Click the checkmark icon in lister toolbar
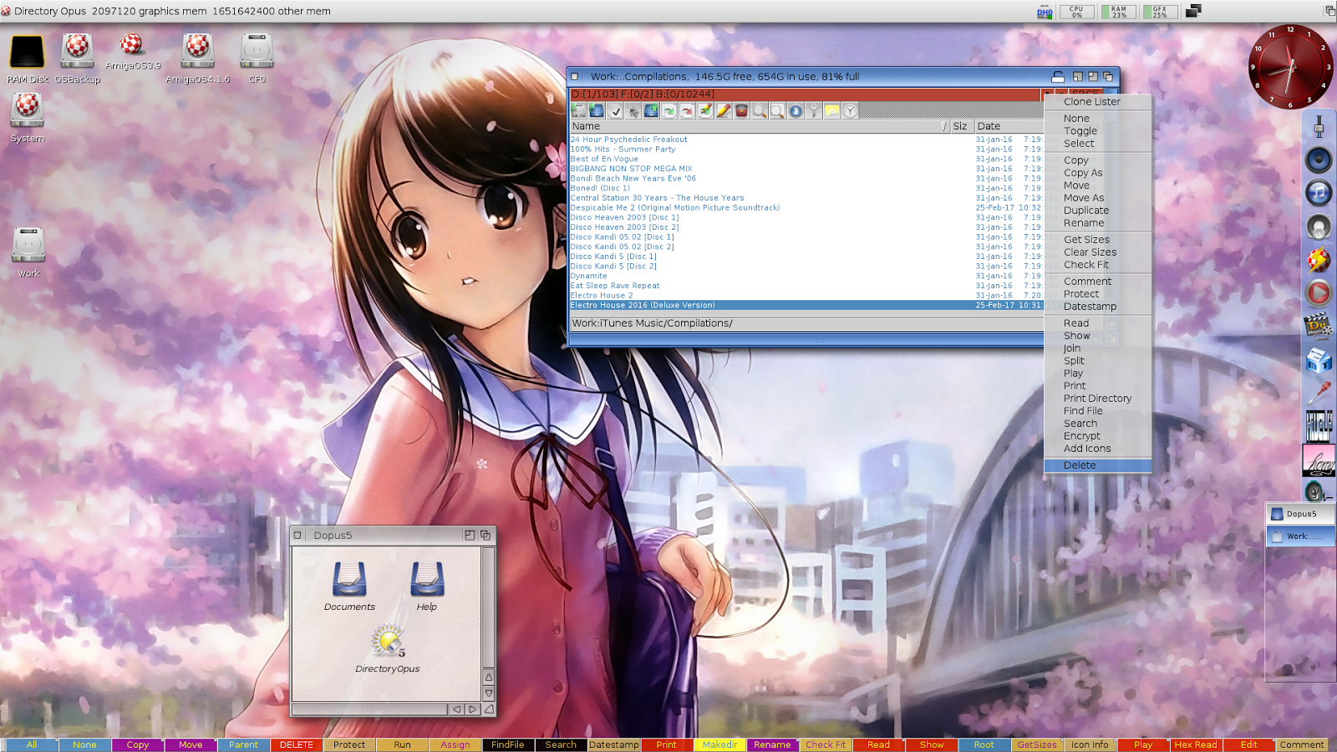 (615, 110)
